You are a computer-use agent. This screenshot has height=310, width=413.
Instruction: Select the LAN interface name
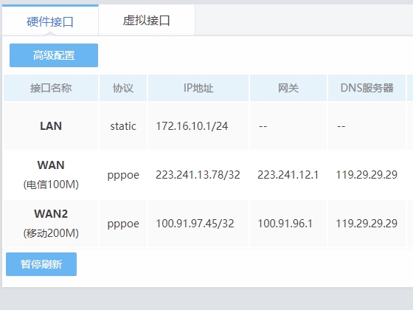pyautogui.click(x=51, y=126)
